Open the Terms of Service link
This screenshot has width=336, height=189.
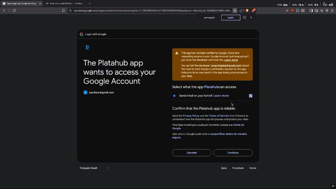pyautogui.click(x=219, y=116)
